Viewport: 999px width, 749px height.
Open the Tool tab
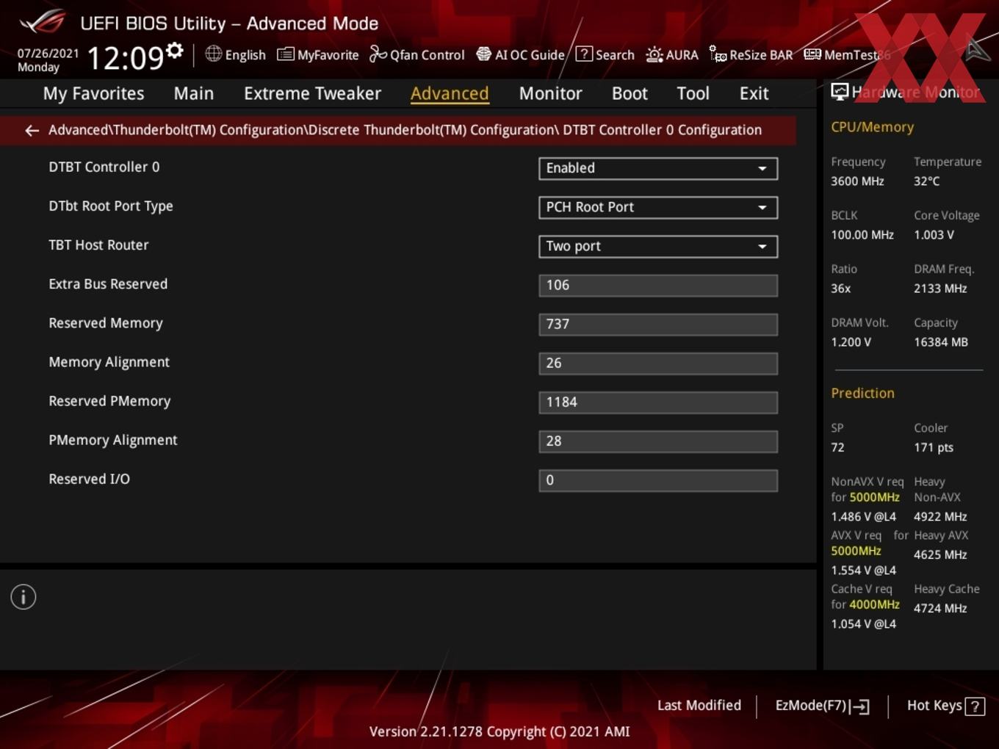coord(693,93)
